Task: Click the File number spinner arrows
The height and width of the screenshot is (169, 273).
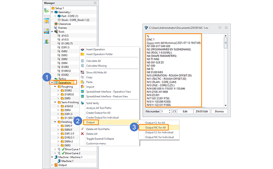Action: pyautogui.click(x=170, y=111)
